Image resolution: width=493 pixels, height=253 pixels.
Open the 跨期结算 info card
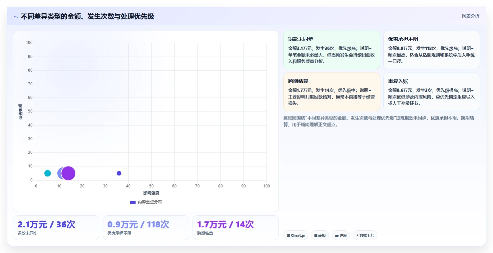pyautogui.click(x=332, y=92)
